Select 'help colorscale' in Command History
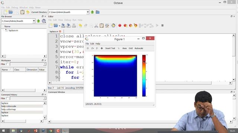Viewport: 238px width, 133px height. point(9,106)
